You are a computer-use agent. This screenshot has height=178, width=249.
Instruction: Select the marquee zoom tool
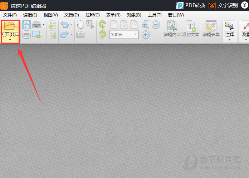pyautogui.click(x=146, y=25)
